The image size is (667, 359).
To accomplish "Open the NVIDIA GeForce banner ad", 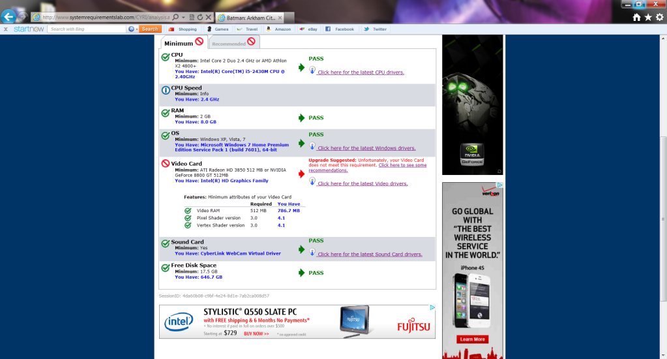I will click(473, 104).
